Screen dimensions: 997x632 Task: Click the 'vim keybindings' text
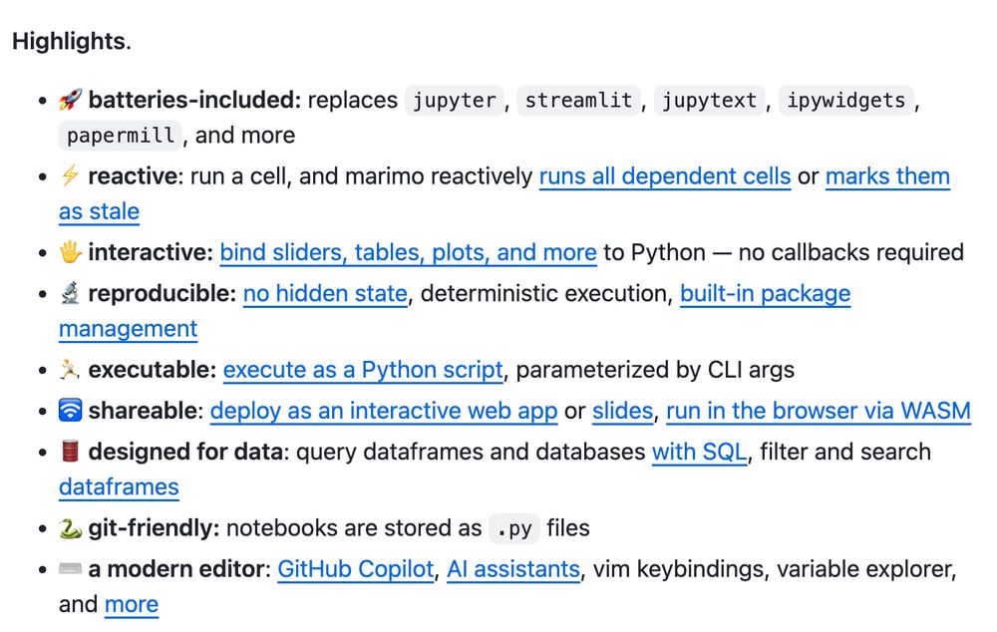[x=678, y=569]
